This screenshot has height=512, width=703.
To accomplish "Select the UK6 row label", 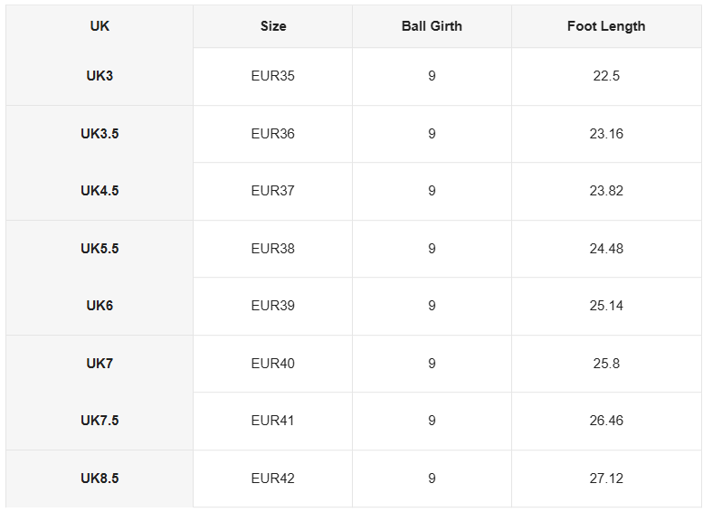I will tap(100, 306).
